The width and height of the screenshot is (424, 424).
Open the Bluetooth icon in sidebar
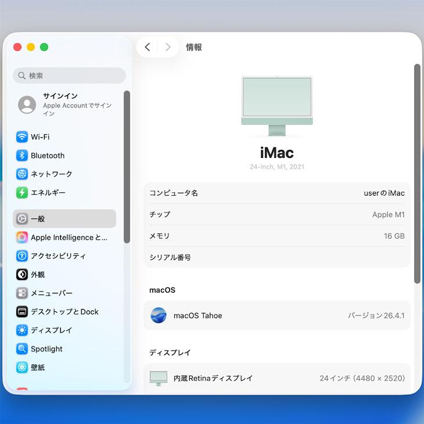[x=22, y=156]
